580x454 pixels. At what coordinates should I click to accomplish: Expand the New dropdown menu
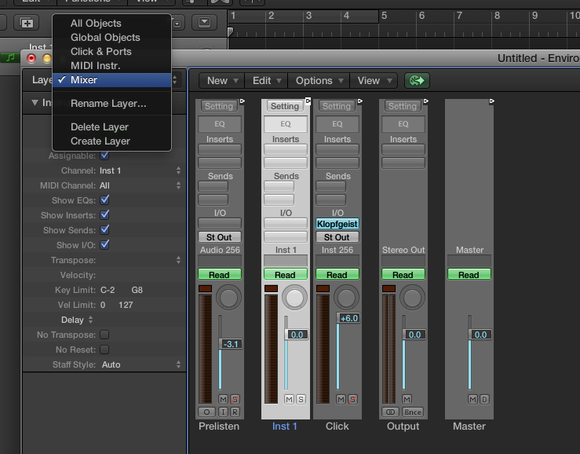(222, 80)
